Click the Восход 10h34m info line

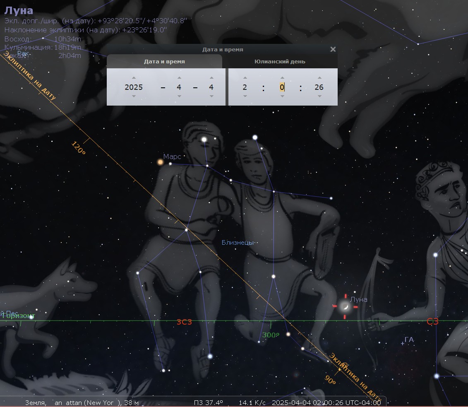pyautogui.click(x=43, y=39)
